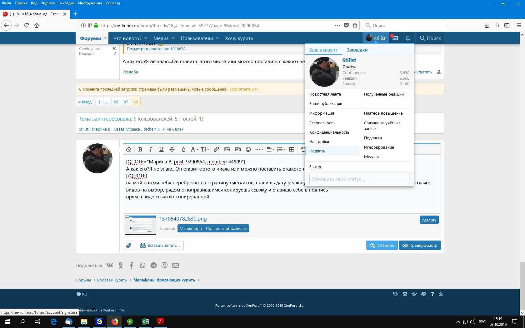
Task: Click the insert image icon in editor
Action: click(x=227, y=149)
